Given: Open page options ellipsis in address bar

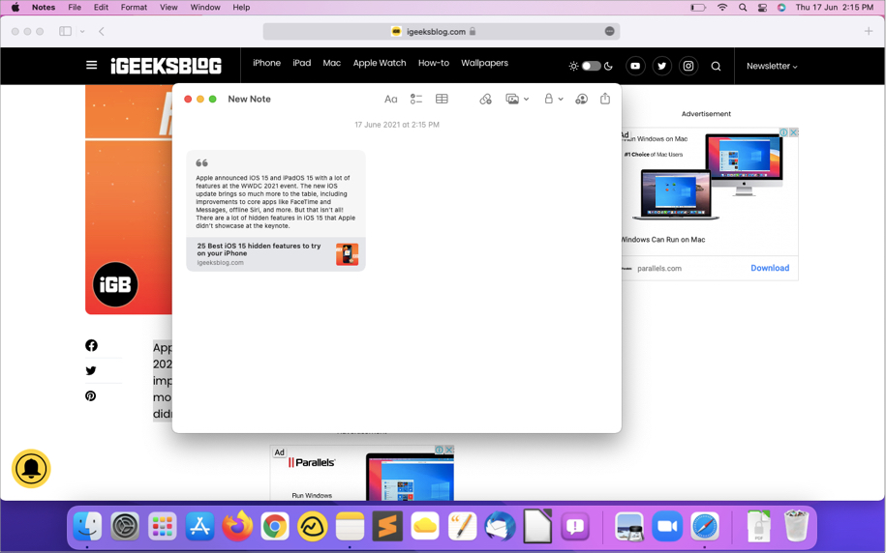Looking at the screenshot, I should [609, 32].
